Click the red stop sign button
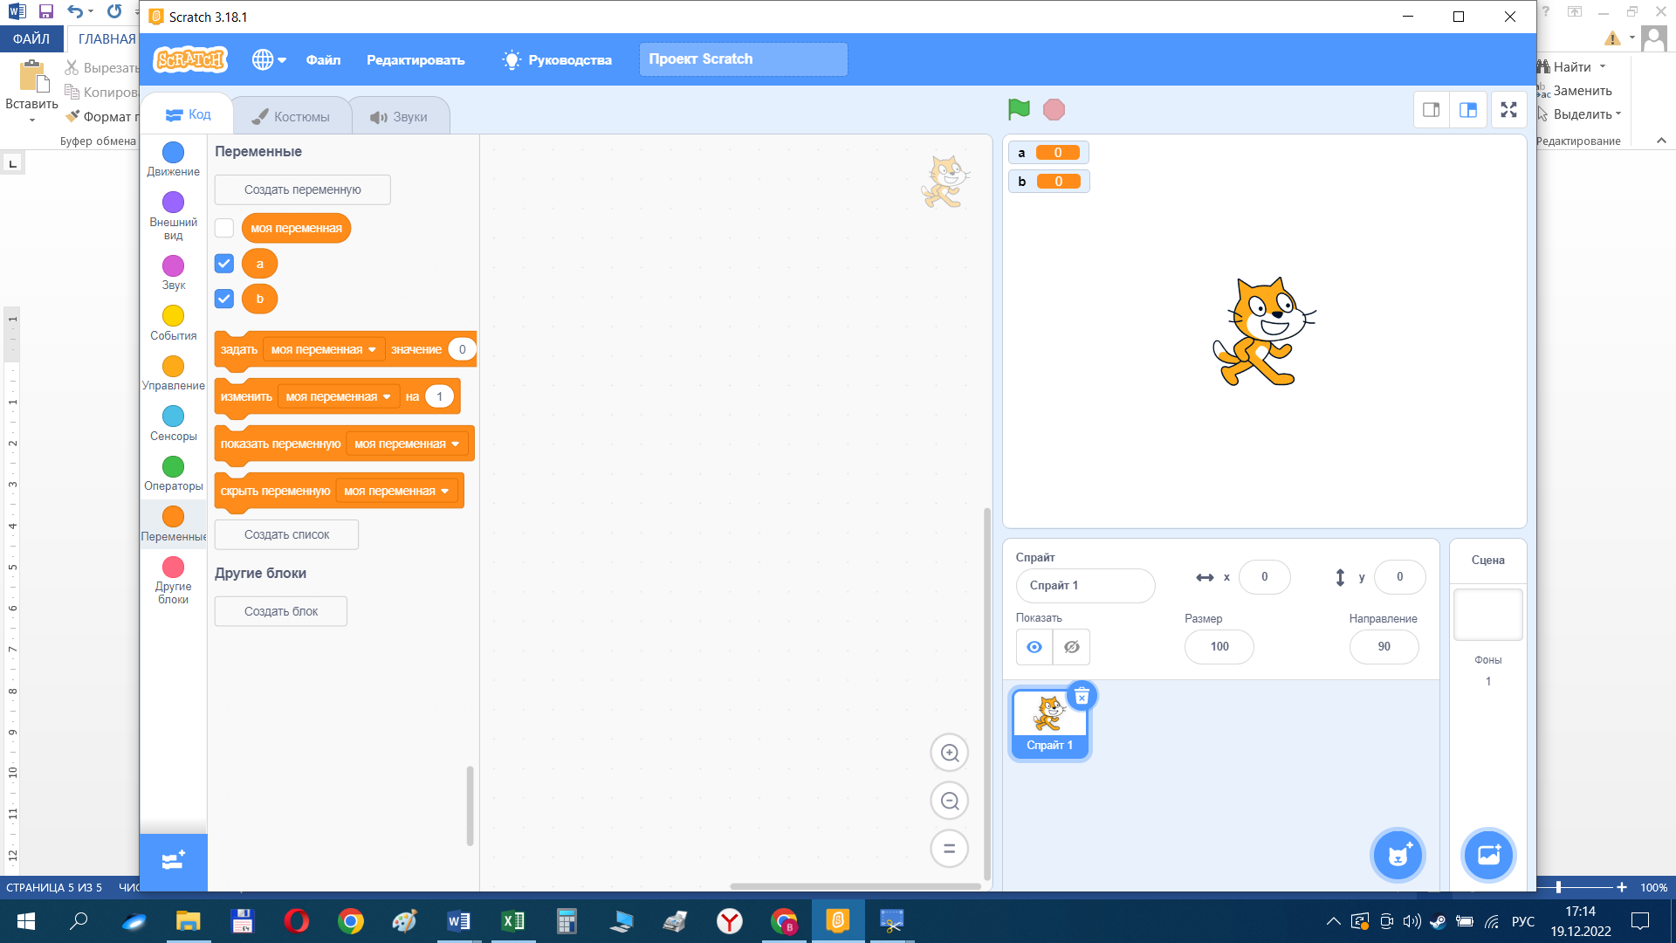 pyautogui.click(x=1054, y=109)
